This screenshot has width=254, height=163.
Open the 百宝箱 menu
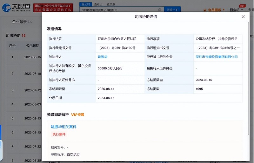click(236, 10)
